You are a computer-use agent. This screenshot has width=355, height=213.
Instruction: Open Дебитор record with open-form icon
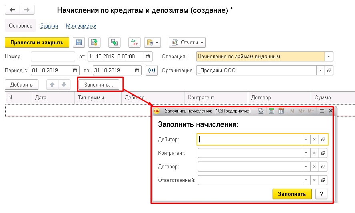coord(323,140)
